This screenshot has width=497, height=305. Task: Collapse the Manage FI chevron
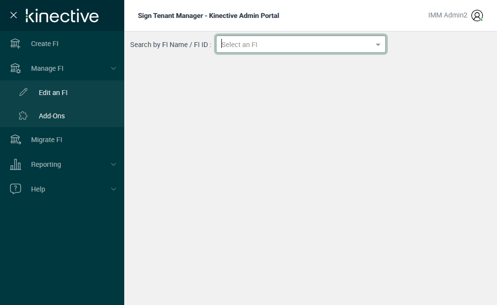click(114, 68)
